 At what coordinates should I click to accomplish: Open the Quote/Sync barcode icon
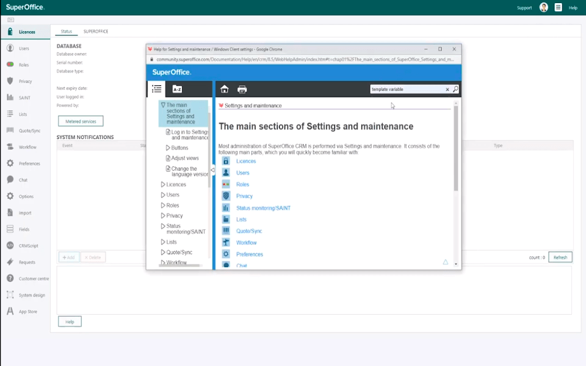(x=10, y=131)
